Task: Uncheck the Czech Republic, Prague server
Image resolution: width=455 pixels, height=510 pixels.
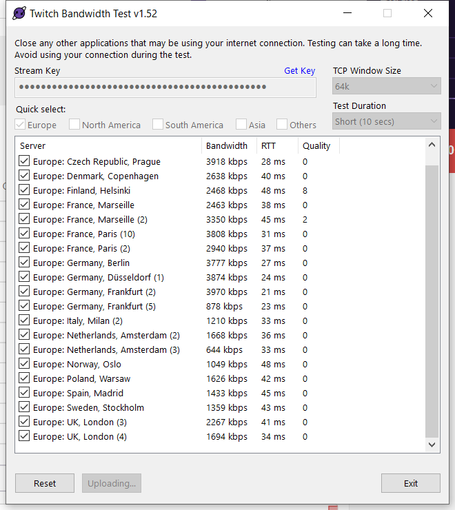Action: (x=24, y=161)
